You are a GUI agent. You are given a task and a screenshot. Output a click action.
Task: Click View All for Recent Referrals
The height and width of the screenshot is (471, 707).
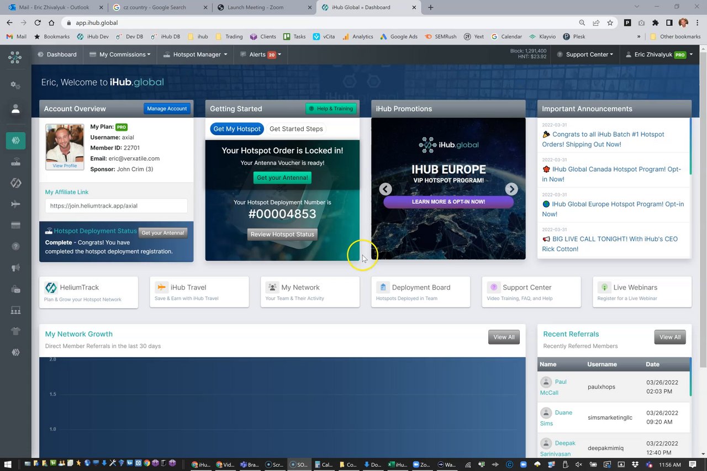670,337
